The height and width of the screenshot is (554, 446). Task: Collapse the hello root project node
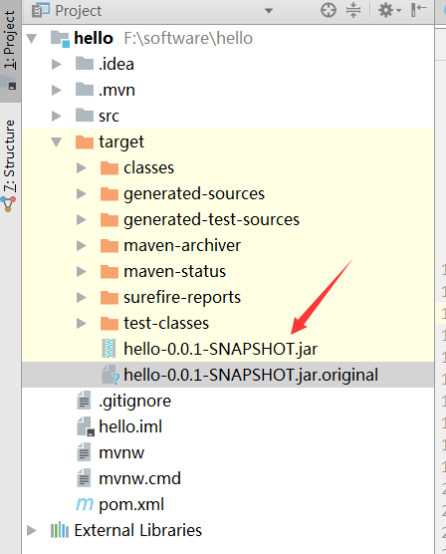32,38
